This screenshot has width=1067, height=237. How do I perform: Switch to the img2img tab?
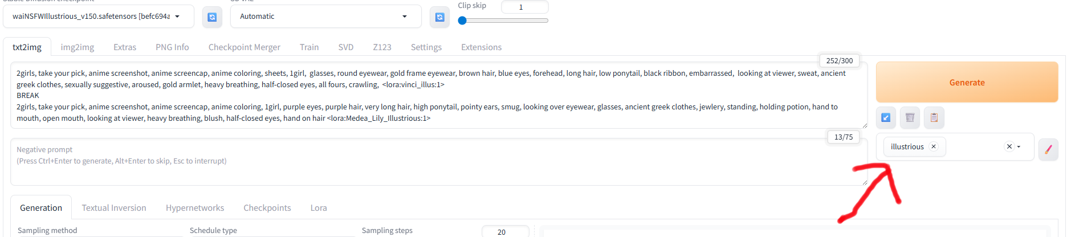78,47
